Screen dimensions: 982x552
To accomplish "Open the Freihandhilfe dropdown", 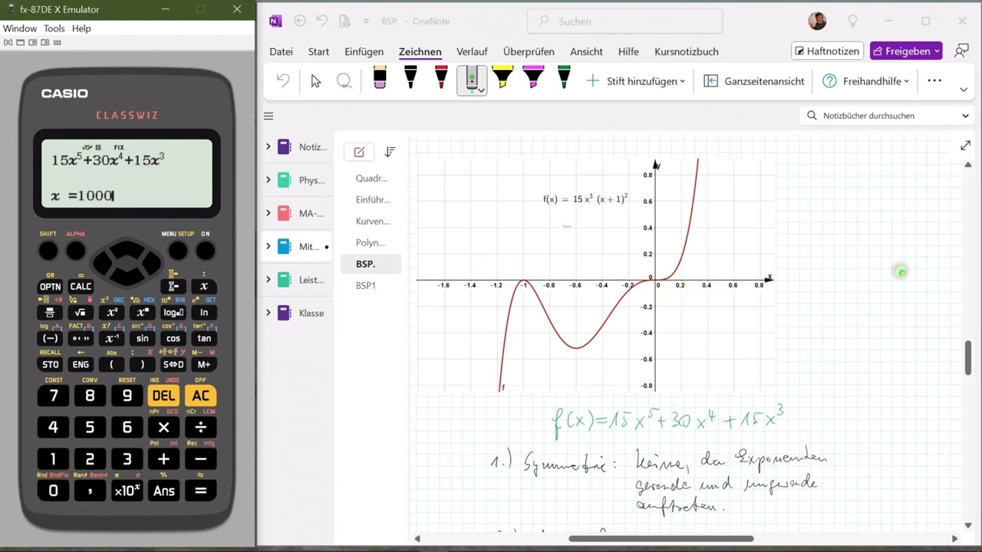I will click(865, 80).
